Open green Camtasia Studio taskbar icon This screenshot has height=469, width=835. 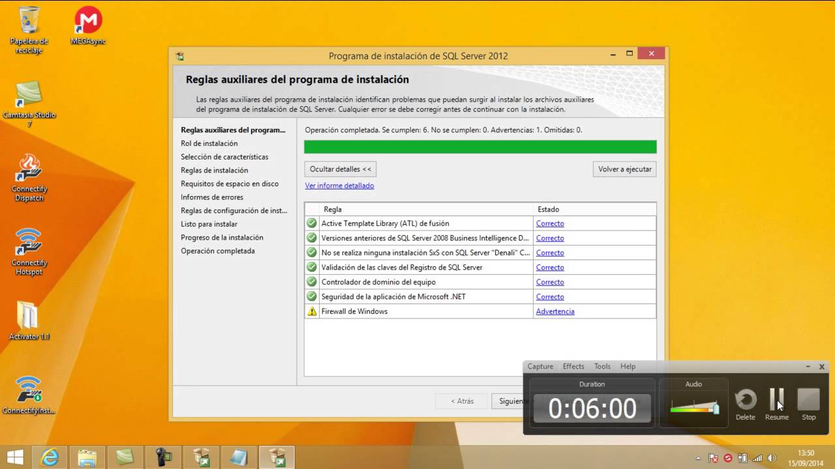click(124, 457)
